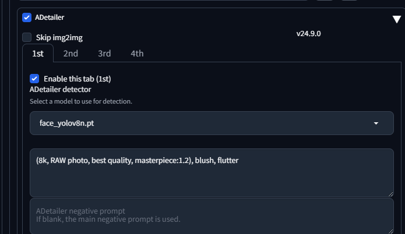
Task: Switch to the 2nd ADetailer tab
Action: click(x=71, y=54)
